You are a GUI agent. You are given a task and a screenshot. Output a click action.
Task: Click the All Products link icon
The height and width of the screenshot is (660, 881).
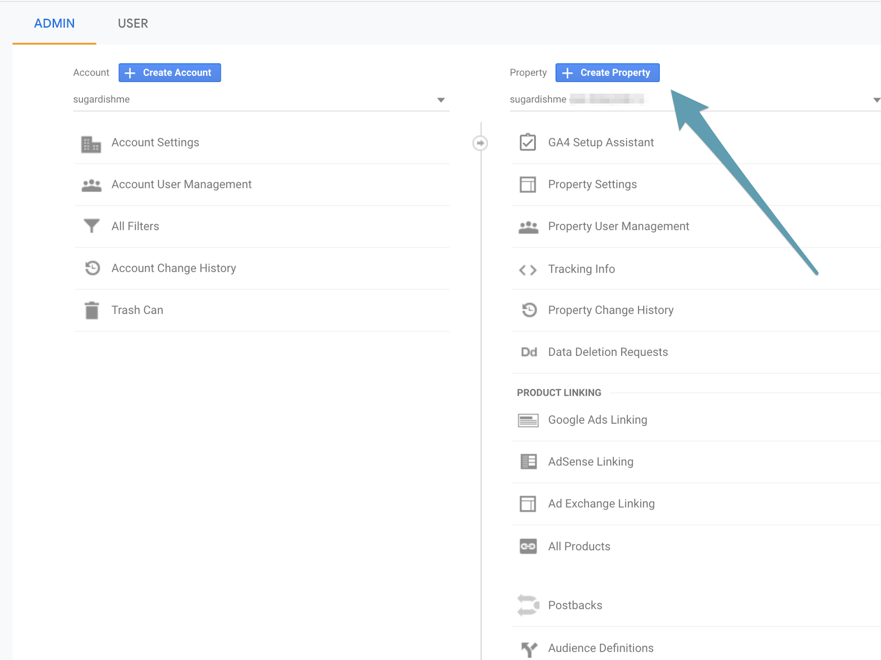tap(528, 547)
